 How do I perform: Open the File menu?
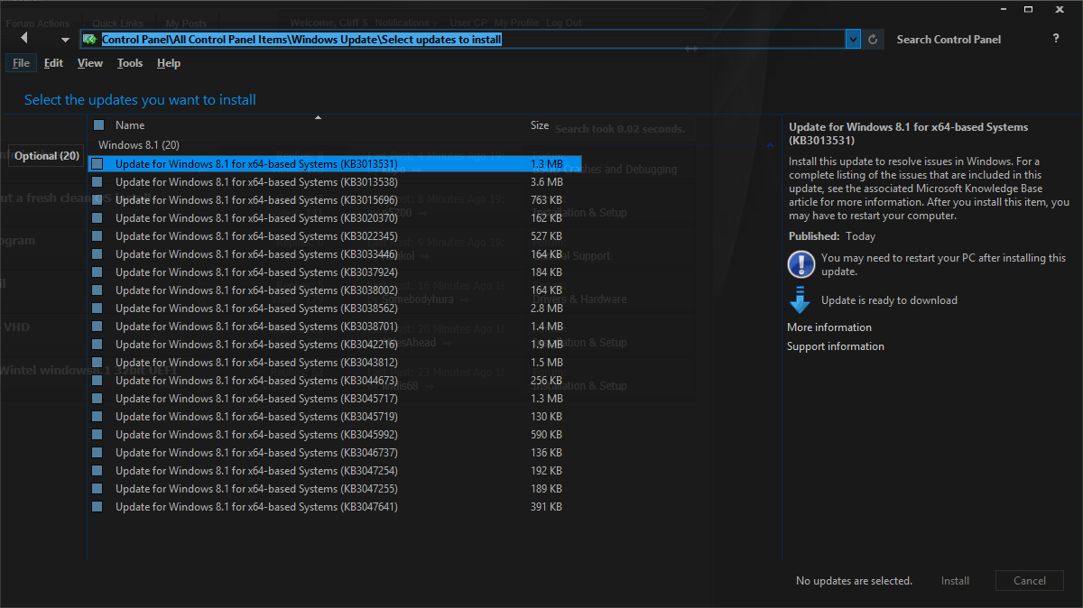point(21,63)
